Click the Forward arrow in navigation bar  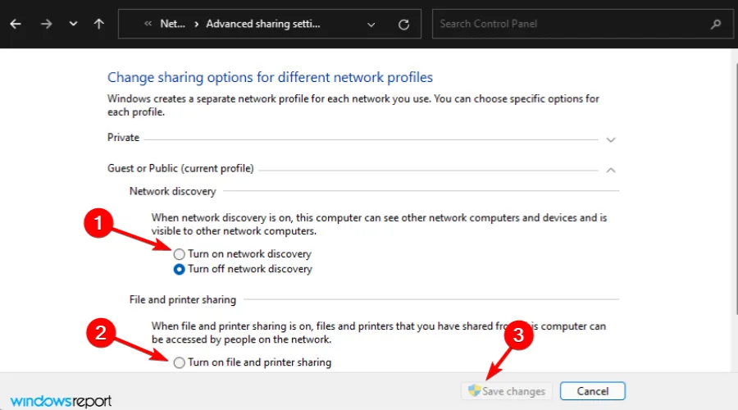[x=46, y=24]
